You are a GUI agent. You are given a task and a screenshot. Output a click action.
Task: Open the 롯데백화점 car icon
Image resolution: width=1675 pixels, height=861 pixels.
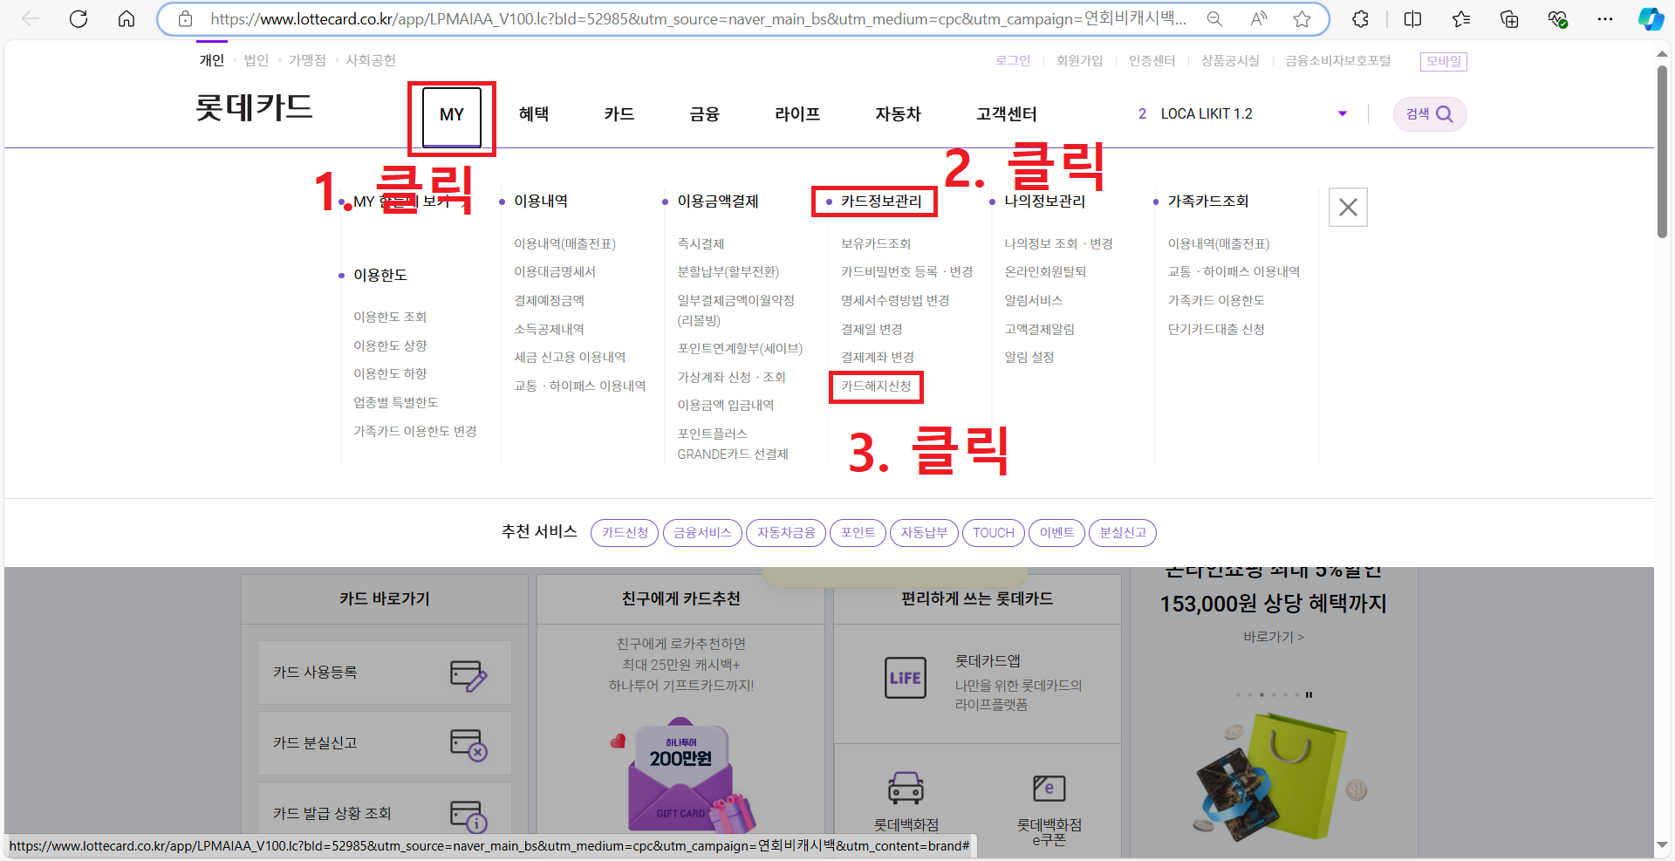pyautogui.click(x=906, y=788)
